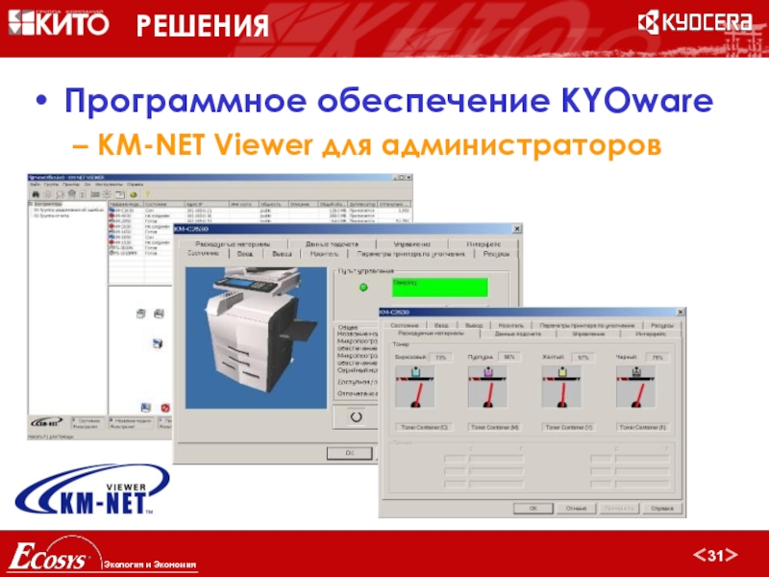The width and height of the screenshot is (769, 577).
Task: Close the front KM-C2630 toner dialog
Action: pyautogui.click(x=681, y=312)
